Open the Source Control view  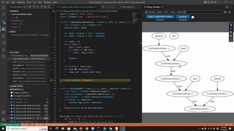coord(3,22)
